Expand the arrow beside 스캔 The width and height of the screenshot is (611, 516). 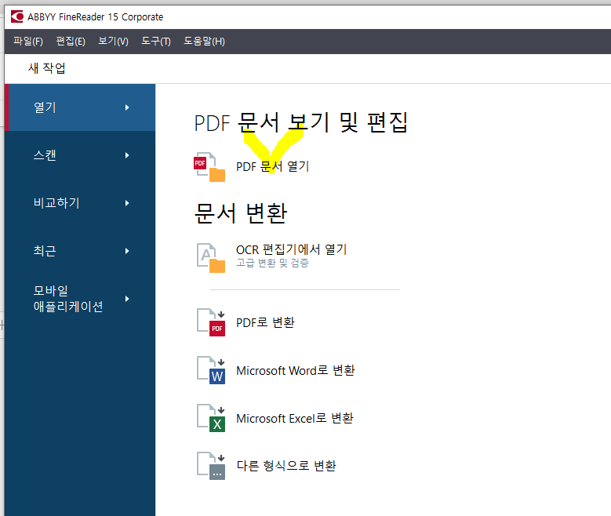click(127, 155)
